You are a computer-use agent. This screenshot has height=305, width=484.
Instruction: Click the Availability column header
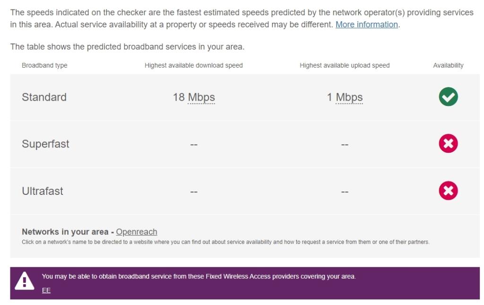(448, 65)
